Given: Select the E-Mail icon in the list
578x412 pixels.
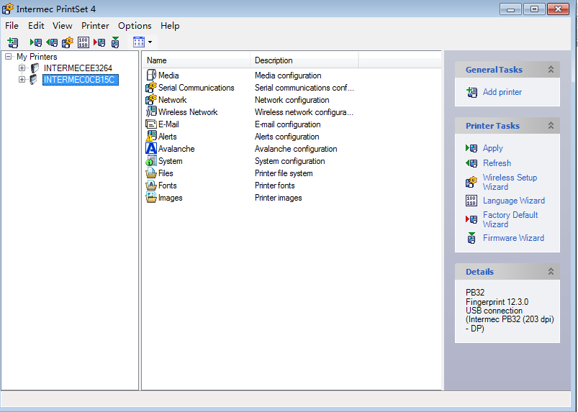Looking at the screenshot, I should pos(151,124).
